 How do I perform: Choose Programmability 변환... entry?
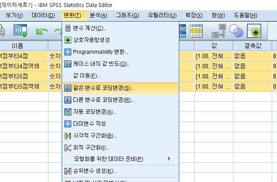(x=120, y=52)
